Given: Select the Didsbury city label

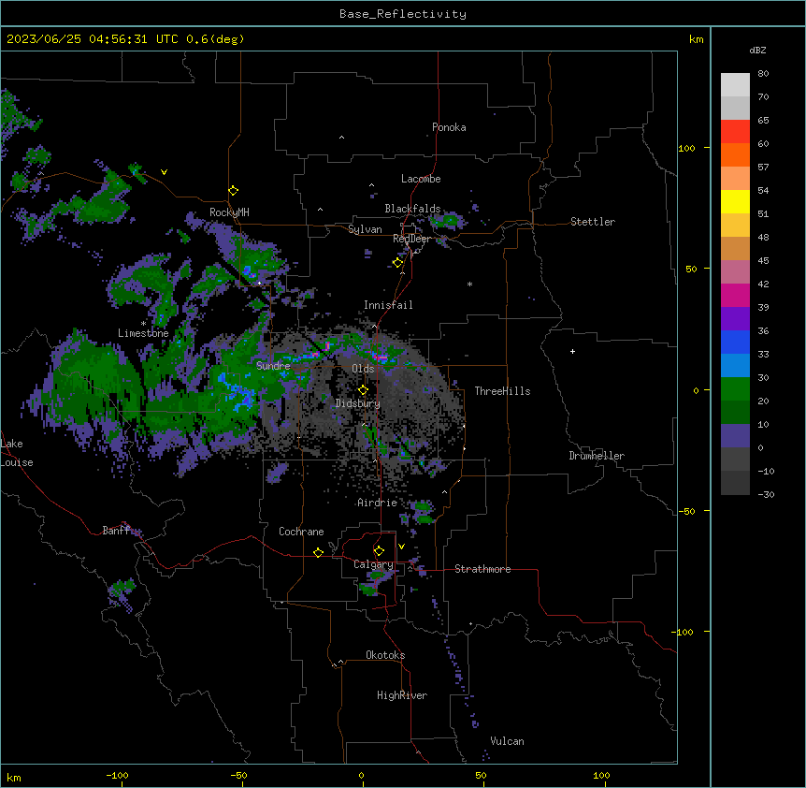Looking at the screenshot, I should click(358, 403).
